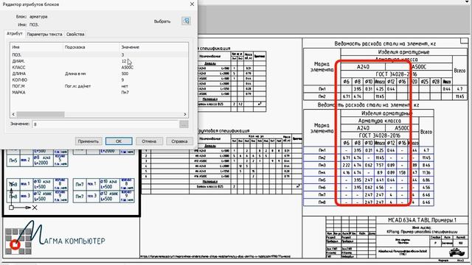Select the МАРКА attribute row
Viewport: 472px width, 265px height.
point(99,93)
